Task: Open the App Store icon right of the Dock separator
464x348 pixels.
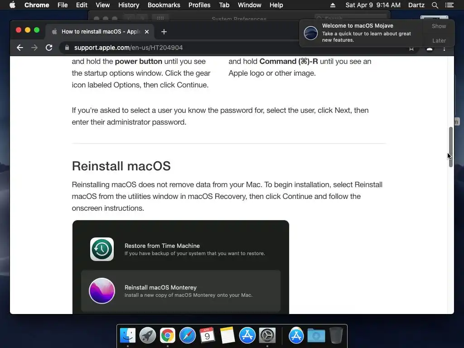Action: (x=296, y=336)
